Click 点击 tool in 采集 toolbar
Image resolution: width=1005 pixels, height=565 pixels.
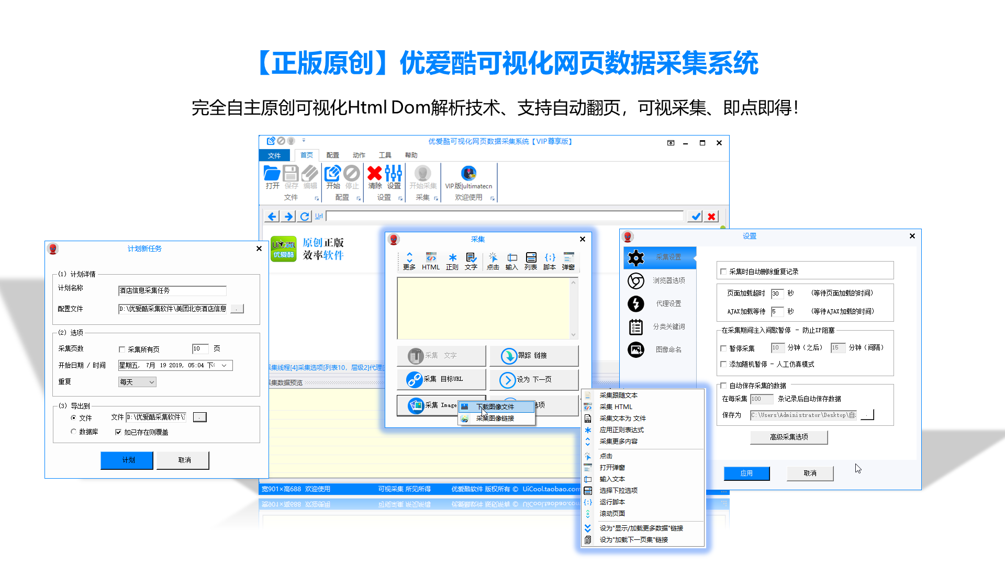point(493,261)
